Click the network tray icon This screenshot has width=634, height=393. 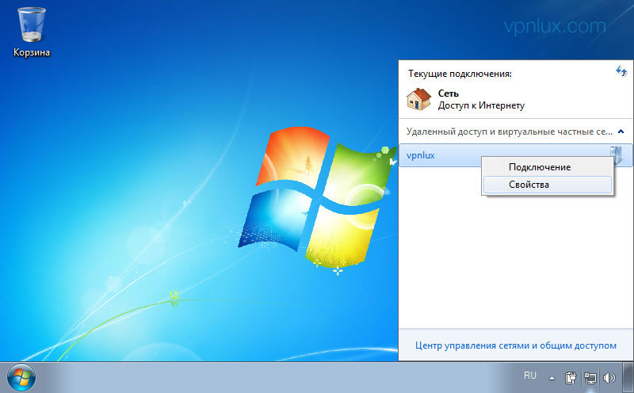(590, 378)
